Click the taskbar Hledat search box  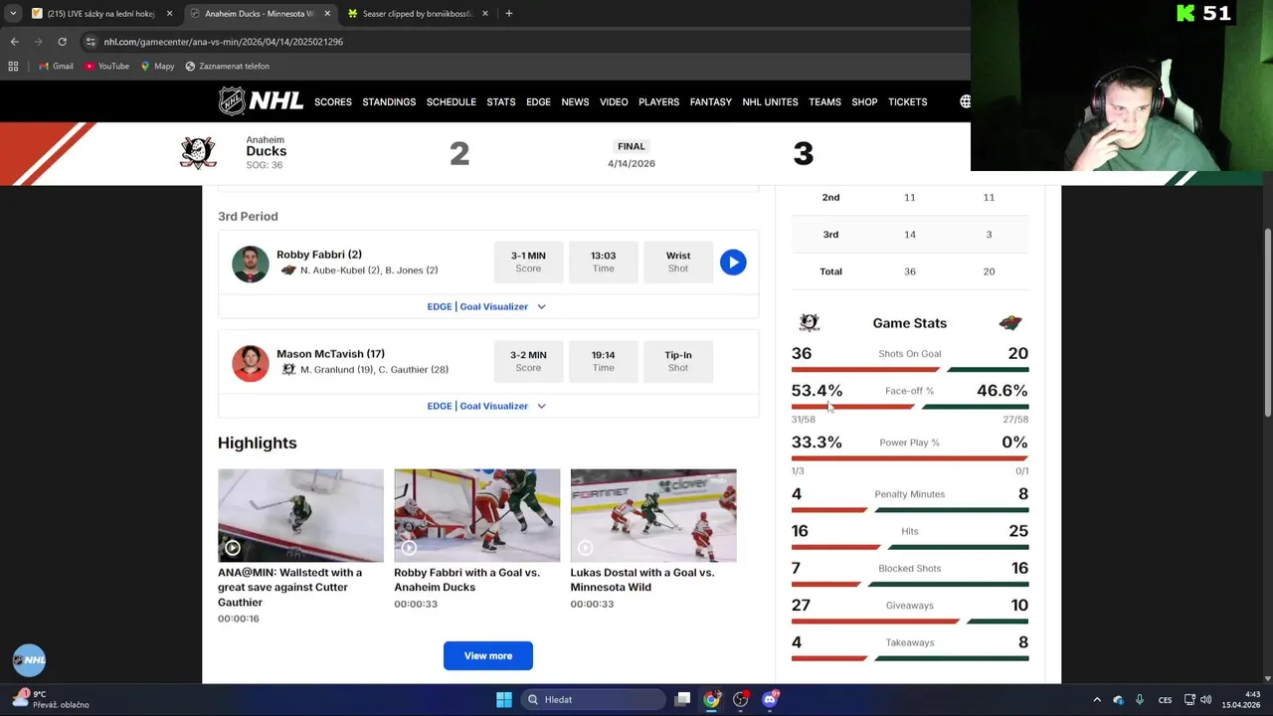pos(594,699)
